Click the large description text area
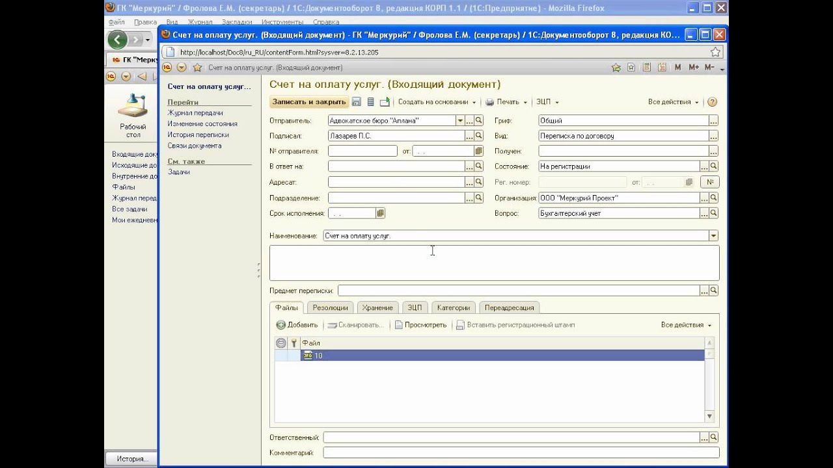 pyautogui.click(x=495, y=263)
